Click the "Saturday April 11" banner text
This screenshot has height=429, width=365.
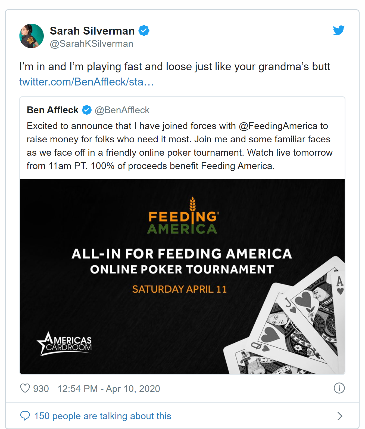pos(179,289)
